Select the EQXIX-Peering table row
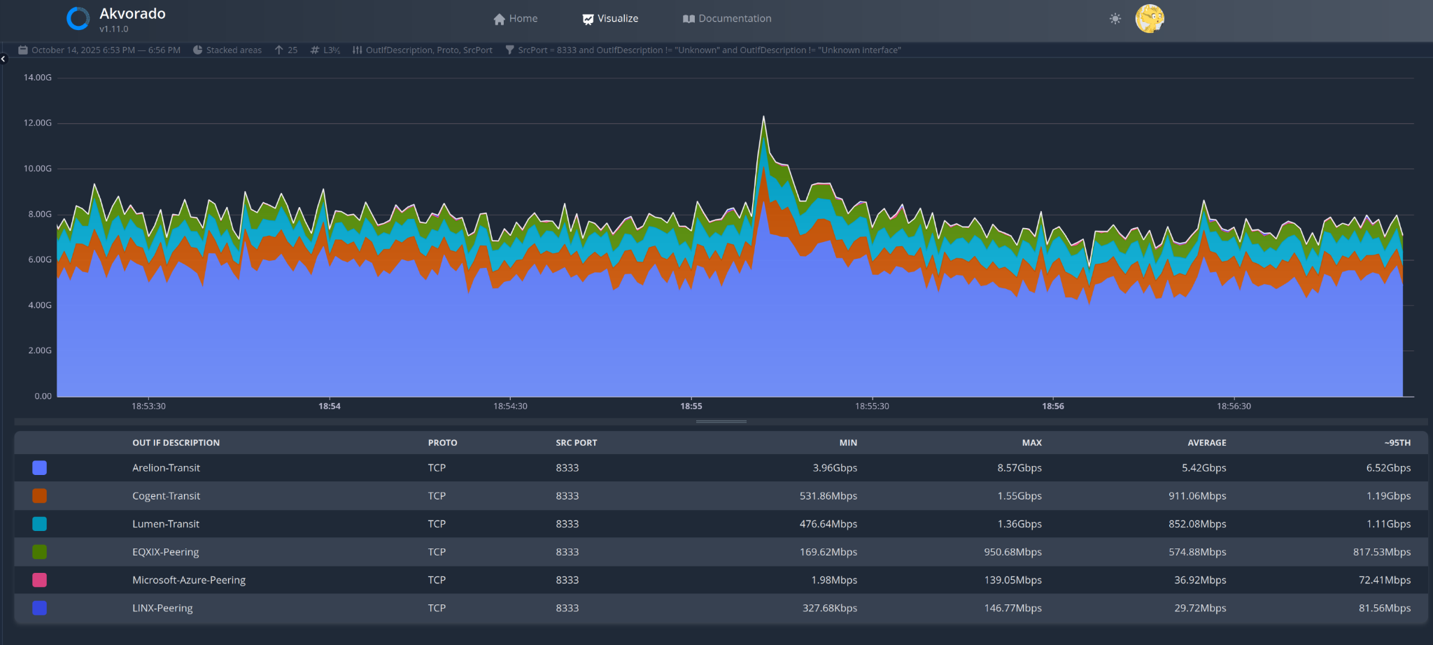 point(721,552)
